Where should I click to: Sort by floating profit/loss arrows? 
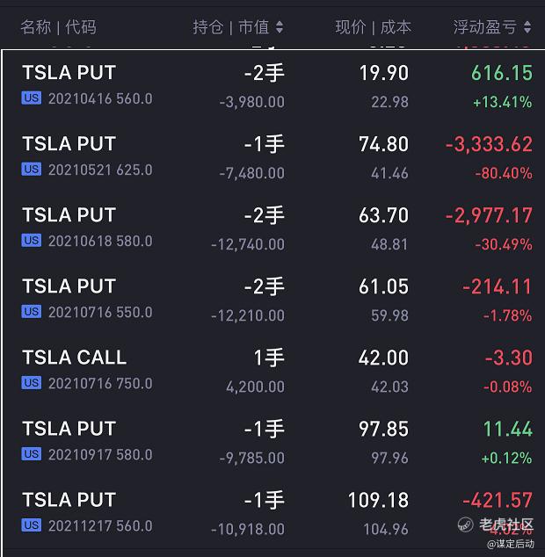527,27
